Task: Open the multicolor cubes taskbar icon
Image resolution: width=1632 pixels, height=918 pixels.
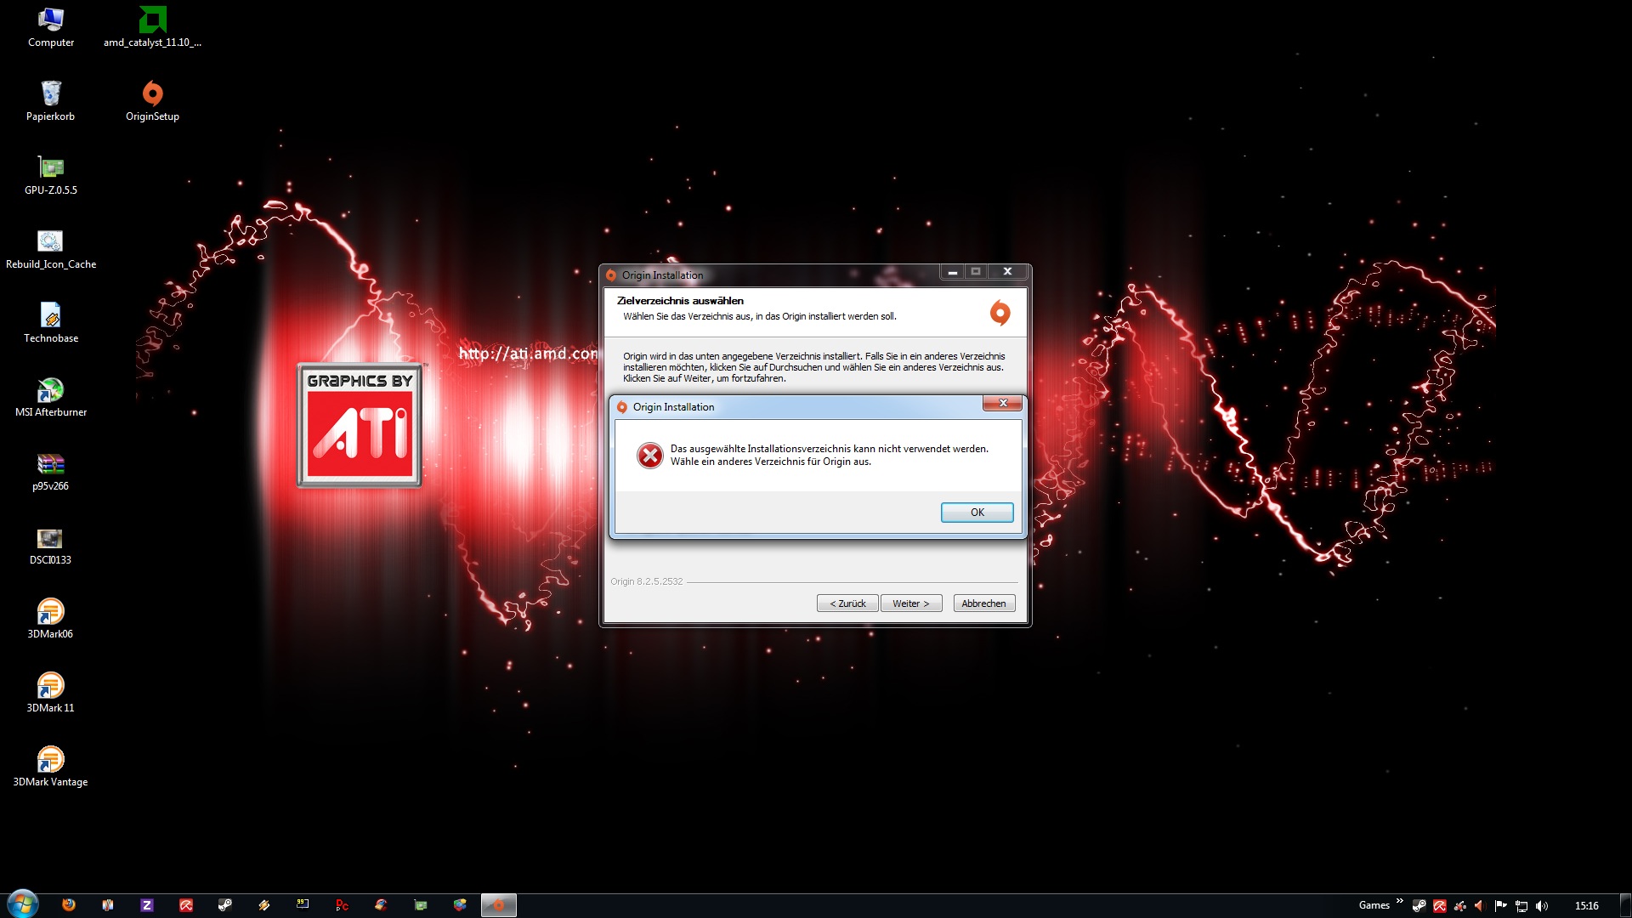Action: [x=460, y=905]
